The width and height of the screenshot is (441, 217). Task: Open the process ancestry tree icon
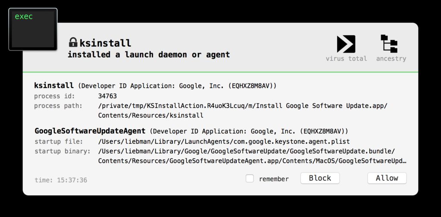389,44
